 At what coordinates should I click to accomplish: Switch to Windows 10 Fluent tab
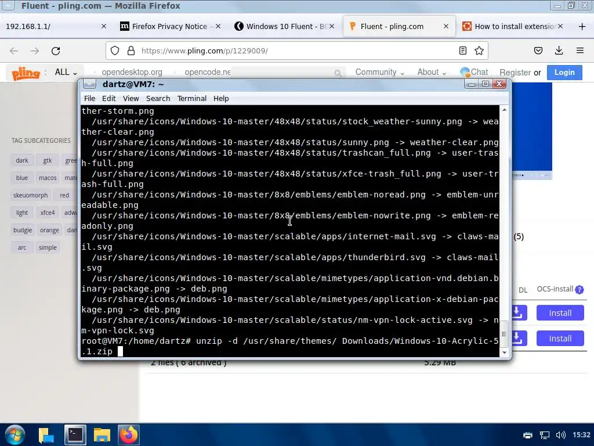[x=284, y=27]
